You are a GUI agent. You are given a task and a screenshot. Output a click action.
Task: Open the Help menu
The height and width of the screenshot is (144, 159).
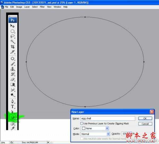[65, 7]
